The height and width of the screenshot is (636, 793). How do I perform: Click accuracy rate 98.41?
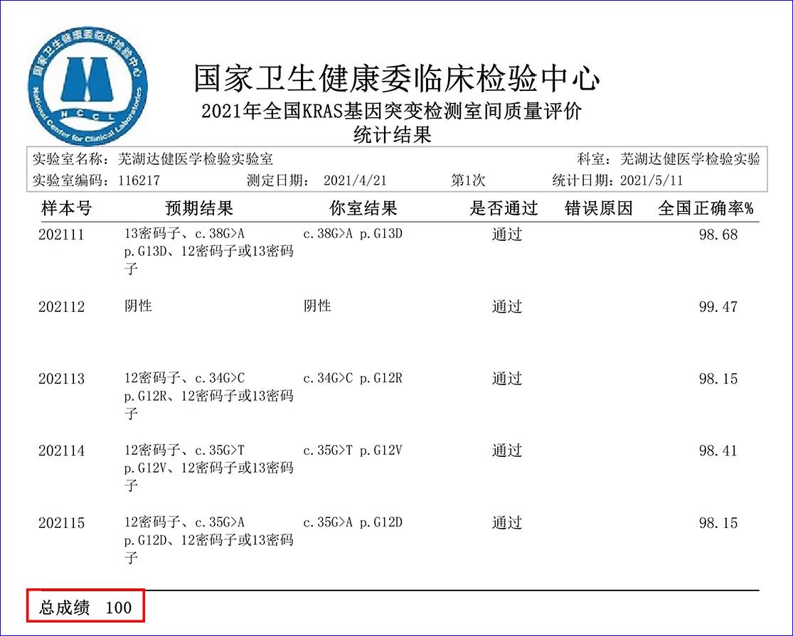[718, 451]
